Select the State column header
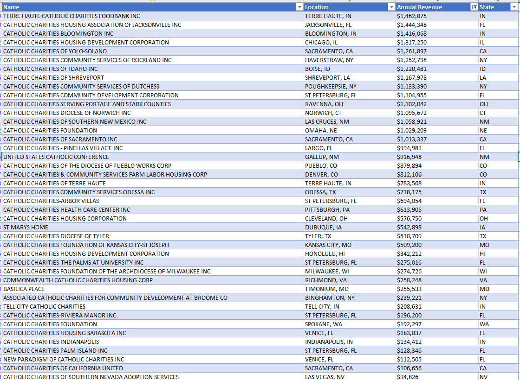The image size is (520, 380). click(x=498, y=7)
